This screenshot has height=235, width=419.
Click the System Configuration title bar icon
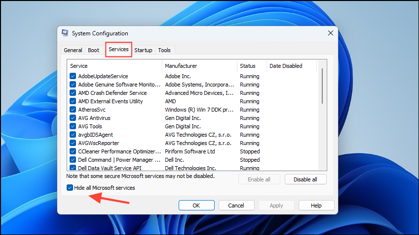[x=65, y=33]
